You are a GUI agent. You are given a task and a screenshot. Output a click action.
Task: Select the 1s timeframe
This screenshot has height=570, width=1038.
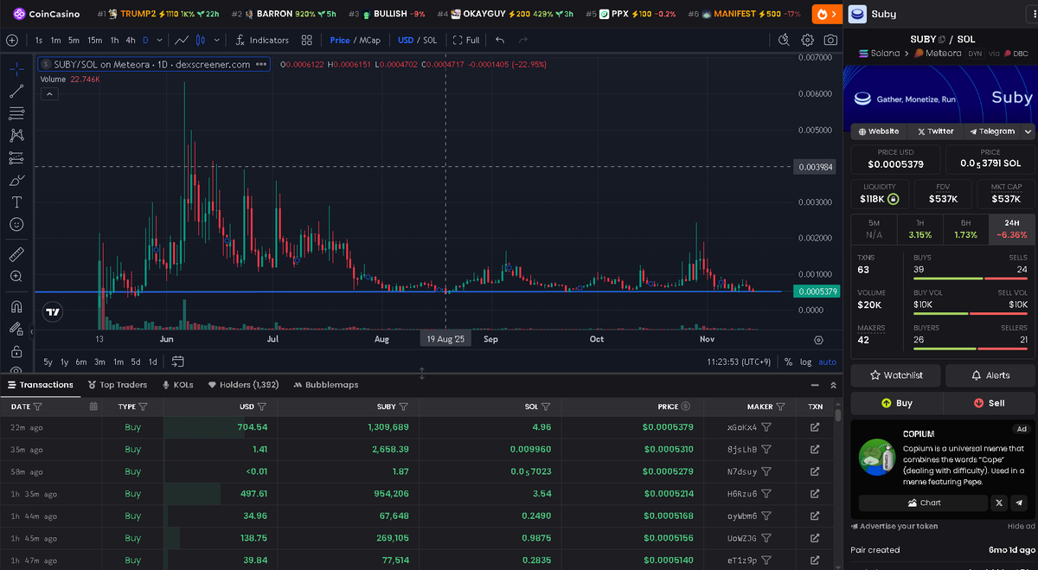(x=39, y=40)
